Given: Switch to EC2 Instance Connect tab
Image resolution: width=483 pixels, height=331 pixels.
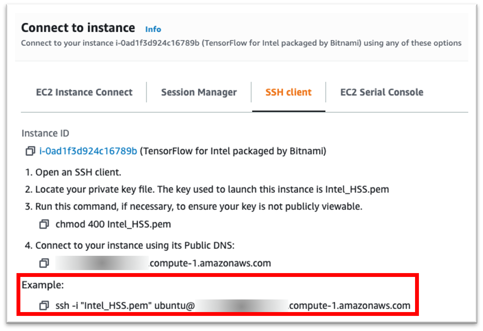Looking at the screenshot, I should (84, 92).
